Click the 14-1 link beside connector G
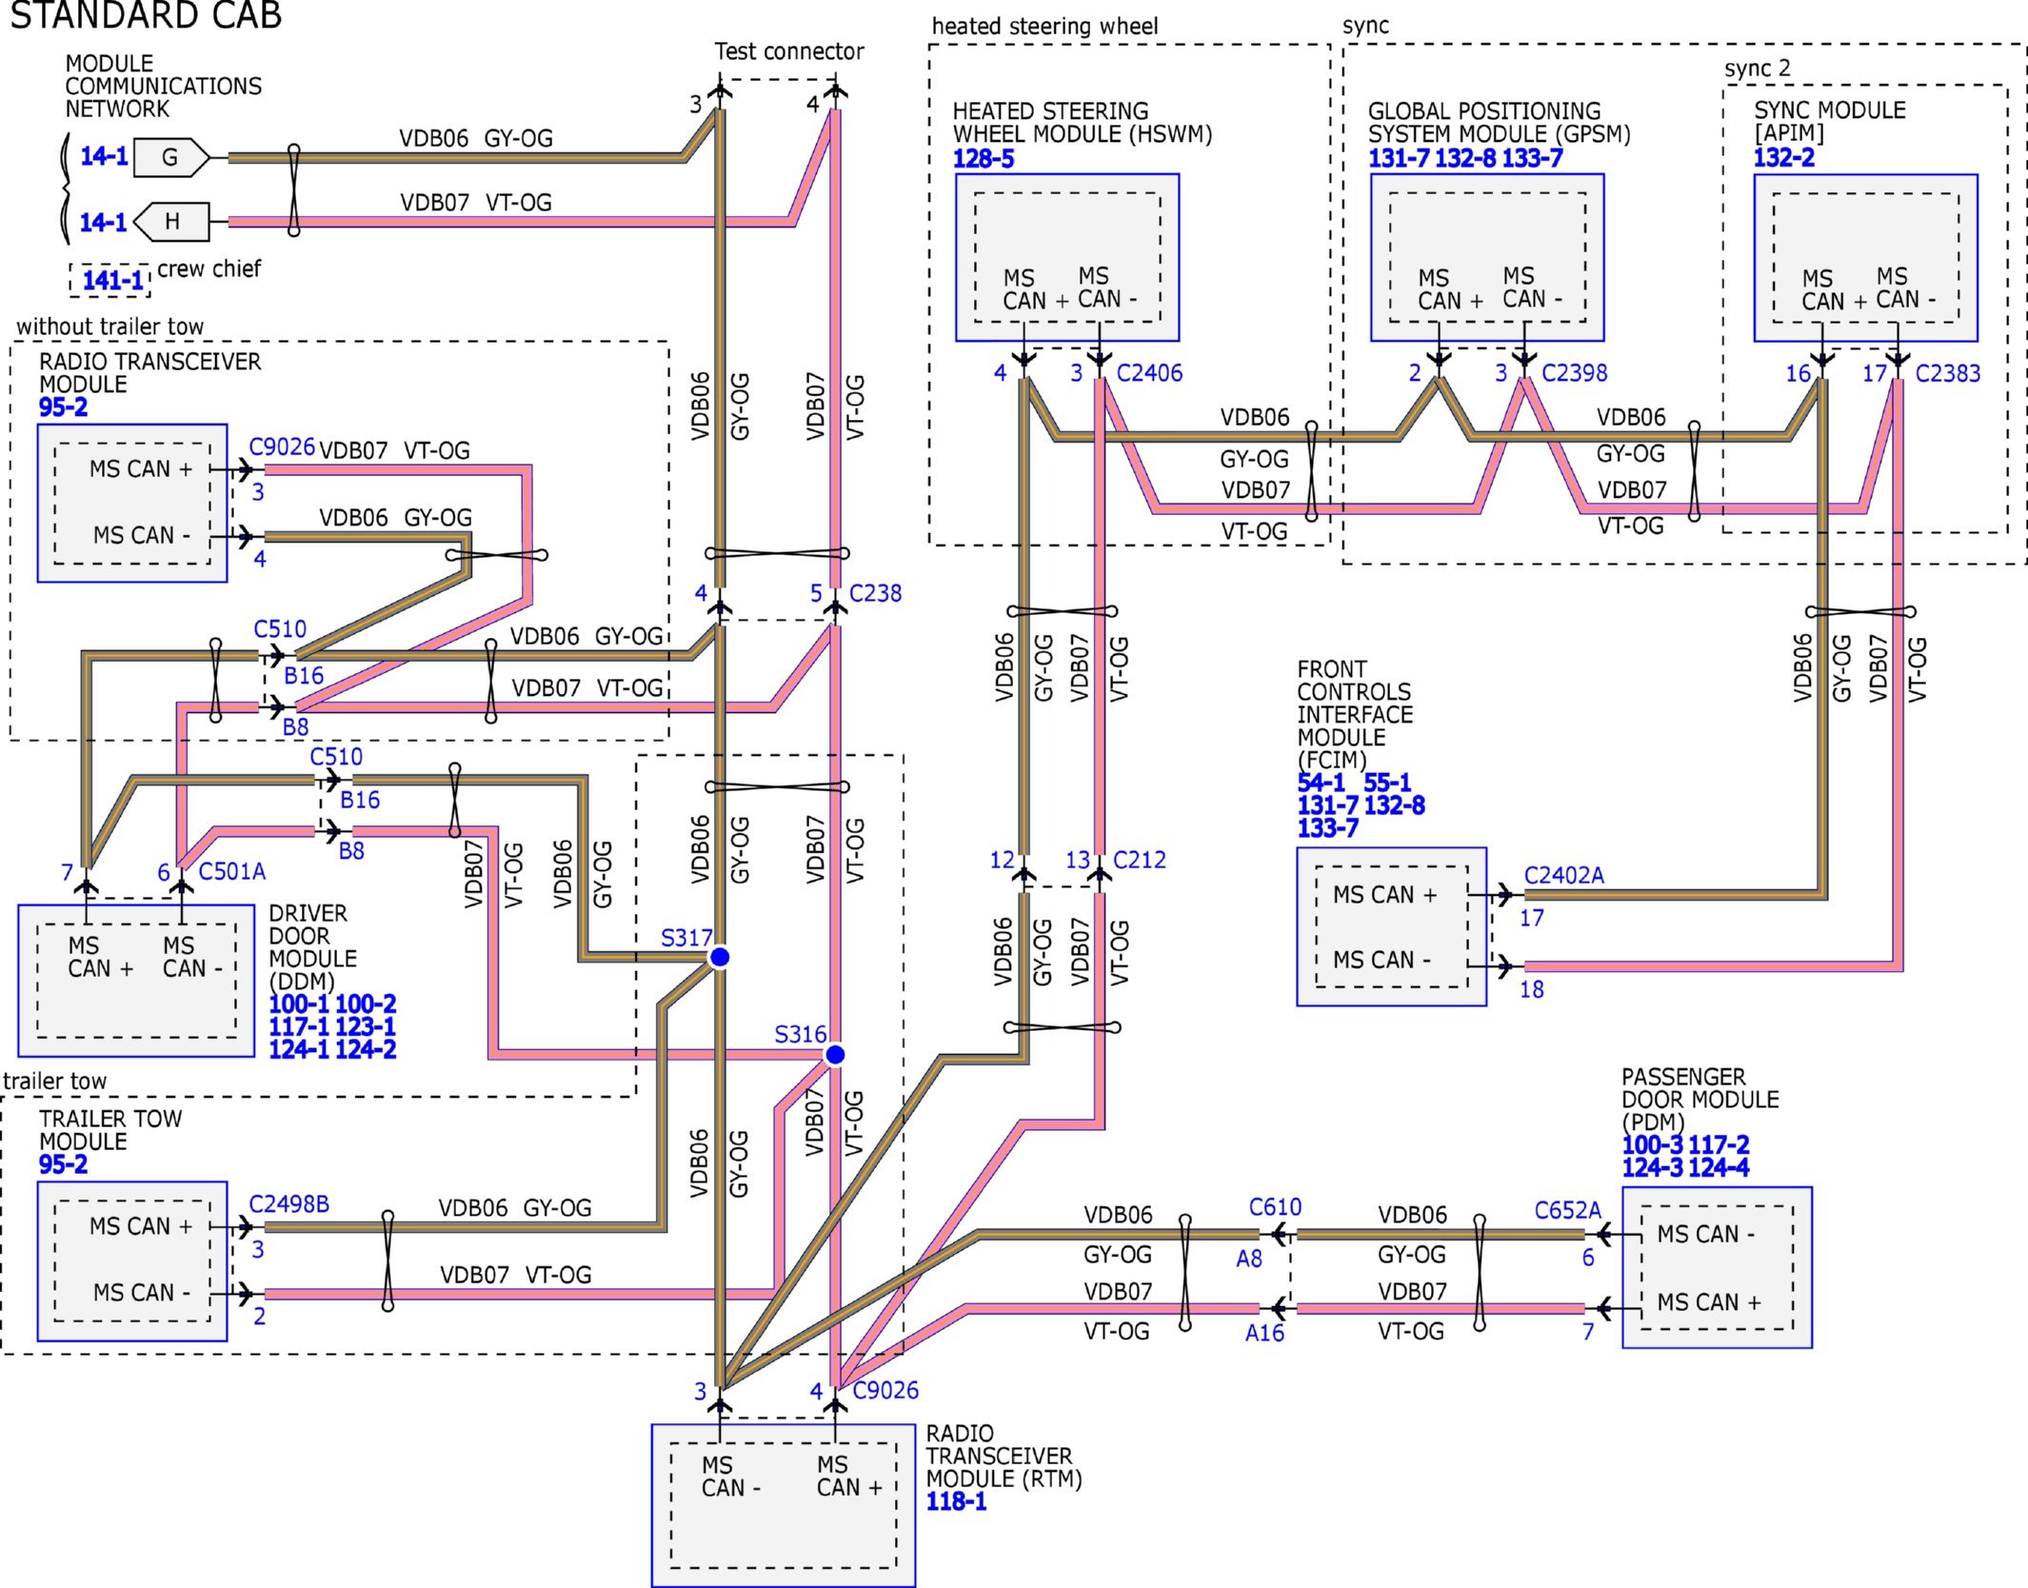 (x=104, y=156)
